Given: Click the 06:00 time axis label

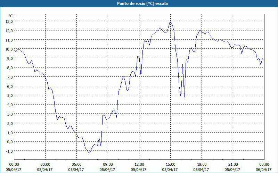Looking at the screenshot, I should coord(76,165).
